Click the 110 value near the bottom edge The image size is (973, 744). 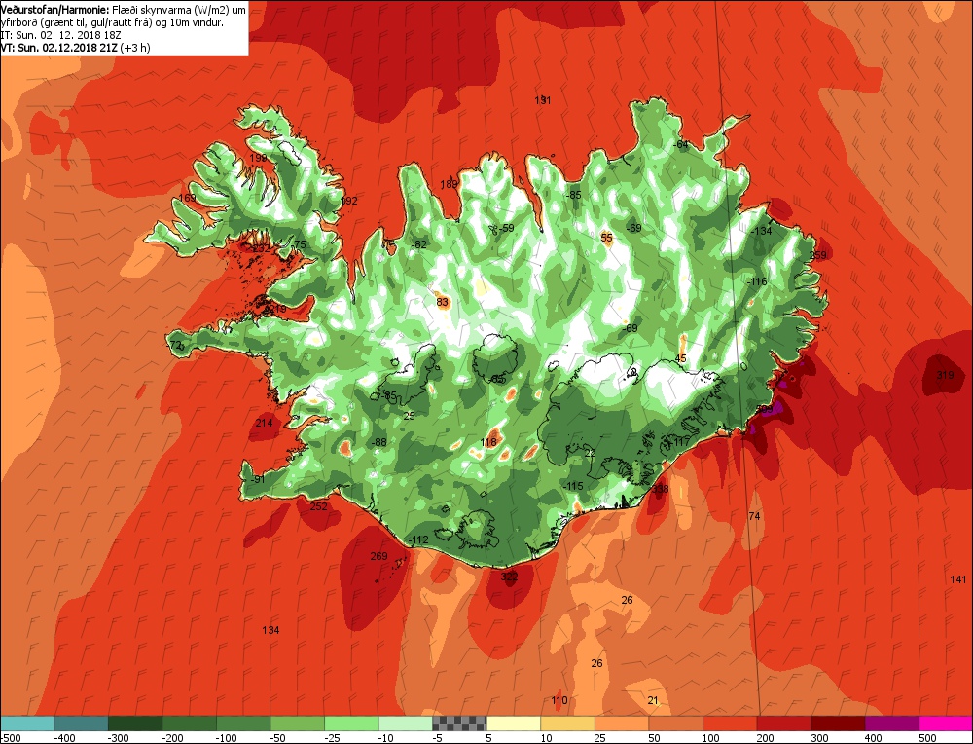[559, 700]
